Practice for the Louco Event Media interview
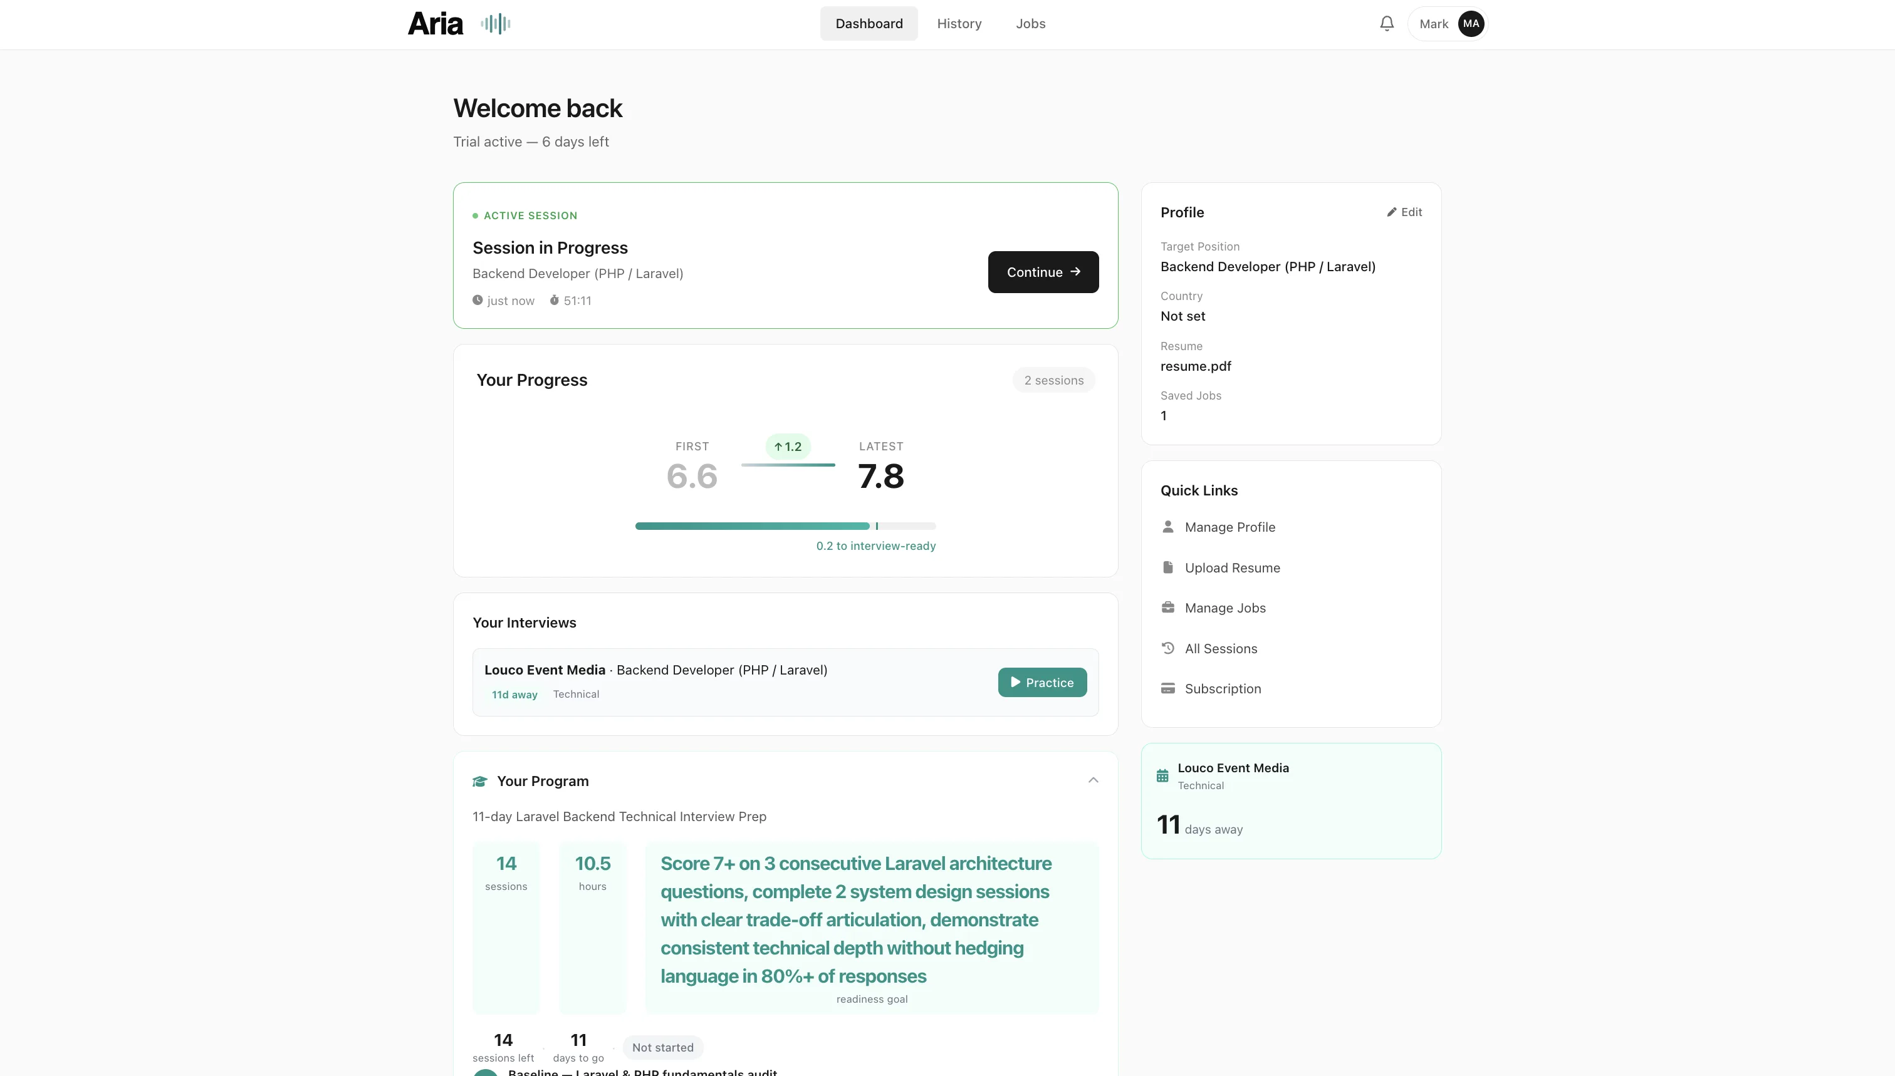This screenshot has width=1895, height=1076. (1041, 682)
